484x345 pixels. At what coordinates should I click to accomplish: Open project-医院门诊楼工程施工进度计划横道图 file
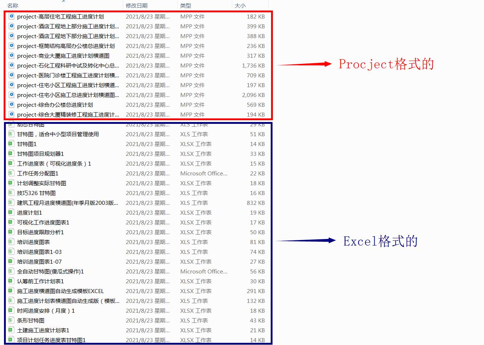coord(62,75)
